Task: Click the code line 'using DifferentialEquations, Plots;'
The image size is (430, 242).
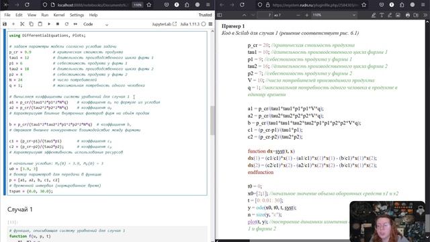Action: [47, 36]
